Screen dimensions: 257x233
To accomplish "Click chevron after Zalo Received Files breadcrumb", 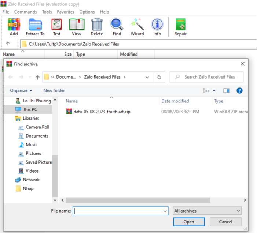I will tap(125, 77).
